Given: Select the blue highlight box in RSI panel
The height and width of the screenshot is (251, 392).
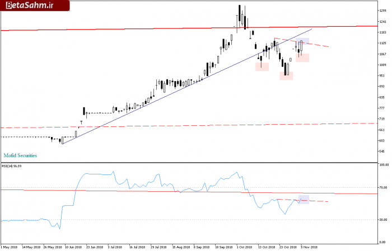Looking at the screenshot, I should pos(304,200).
